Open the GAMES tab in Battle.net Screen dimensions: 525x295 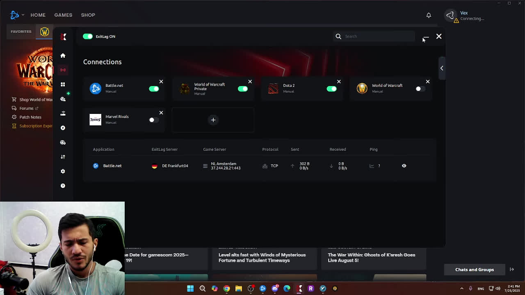[63, 15]
